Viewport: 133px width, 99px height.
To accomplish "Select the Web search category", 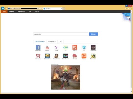I will 4,12.
